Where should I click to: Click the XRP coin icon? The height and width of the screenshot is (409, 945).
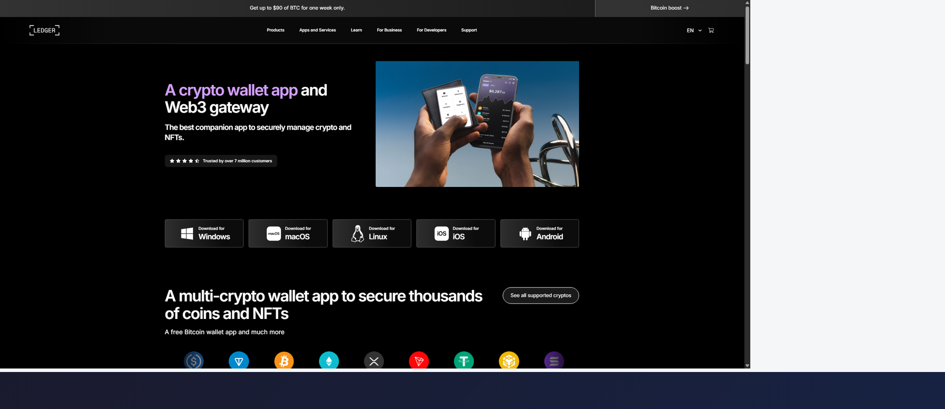tap(374, 360)
